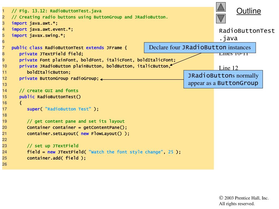The height and width of the screenshot is (209, 279).
Task: Click 'All rights reserved.' footer text
Action: click(237, 204)
